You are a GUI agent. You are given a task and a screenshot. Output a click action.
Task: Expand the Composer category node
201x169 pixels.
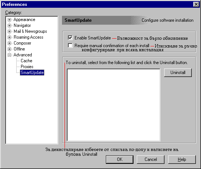[9, 43]
